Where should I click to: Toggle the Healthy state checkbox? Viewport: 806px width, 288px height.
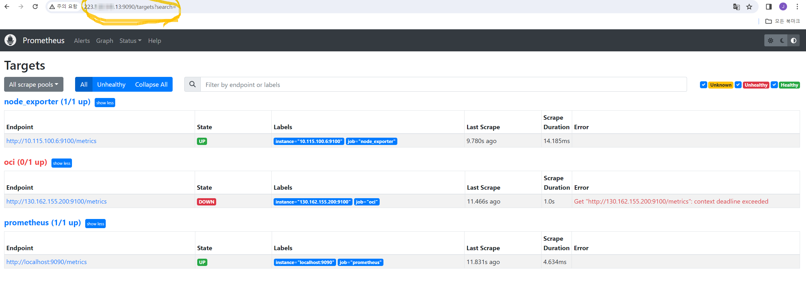pos(774,85)
